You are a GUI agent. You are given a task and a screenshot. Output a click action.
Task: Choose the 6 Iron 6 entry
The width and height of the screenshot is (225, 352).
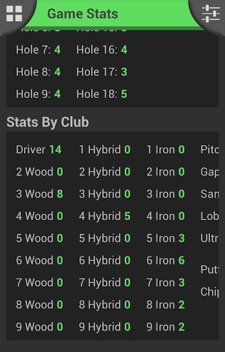(165, 260)
